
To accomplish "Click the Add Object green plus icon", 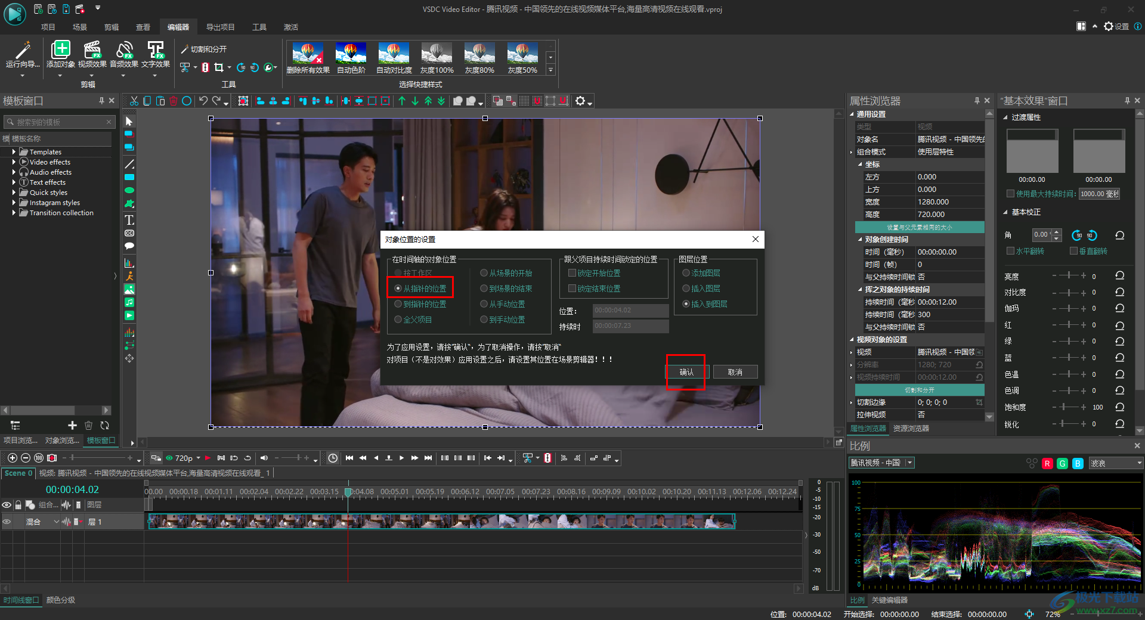I will (60, 50).
